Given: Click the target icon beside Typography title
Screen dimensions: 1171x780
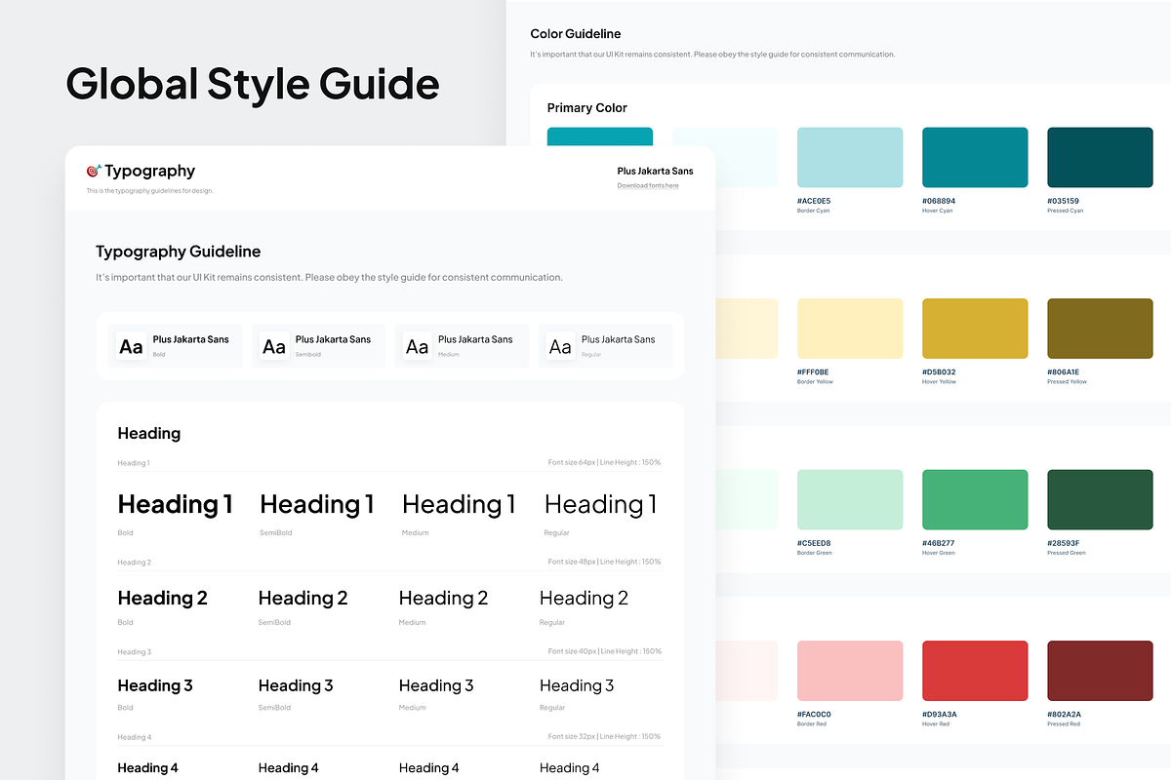Looking at the screenshot, I should (x=94, y=171).
